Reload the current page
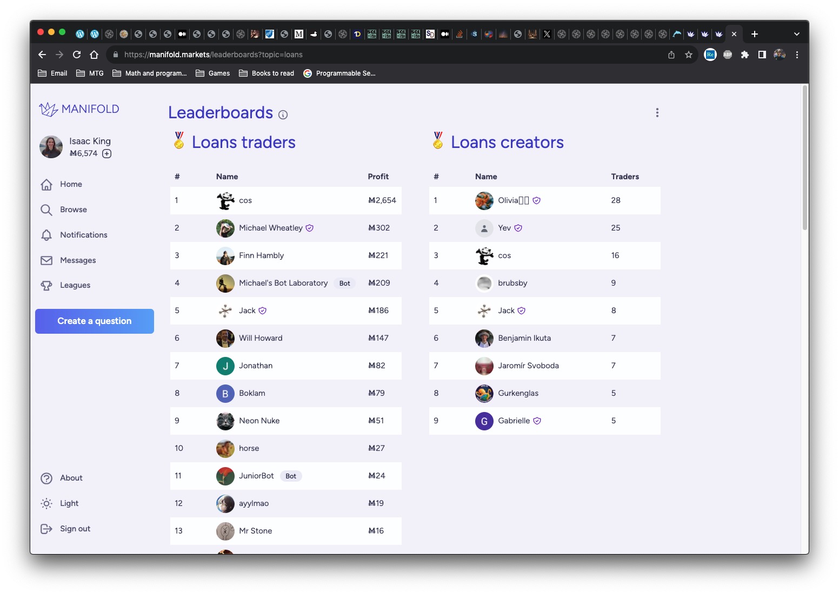Viewport: 839px width, 594px height. click(x=77, y=55)
